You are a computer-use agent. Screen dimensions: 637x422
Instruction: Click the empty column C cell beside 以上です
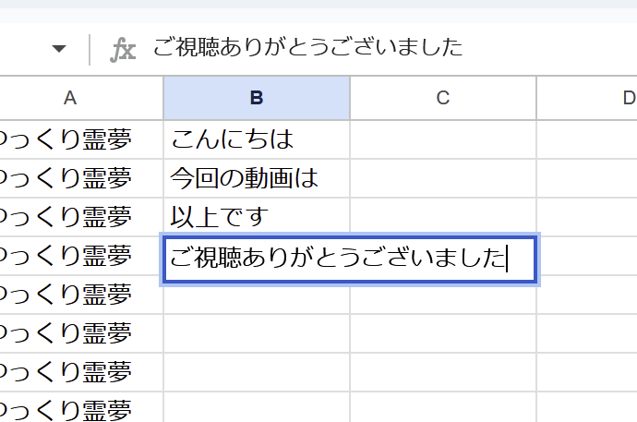[443, 217]
